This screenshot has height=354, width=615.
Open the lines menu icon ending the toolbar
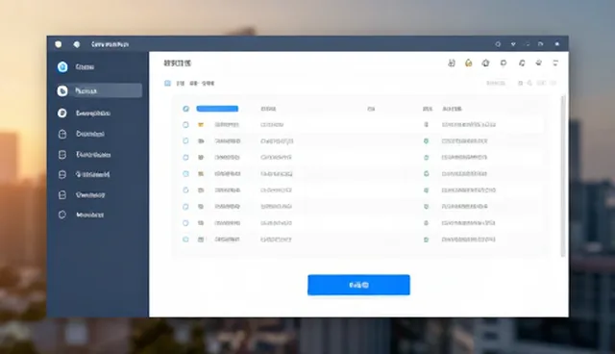(555, 63)
